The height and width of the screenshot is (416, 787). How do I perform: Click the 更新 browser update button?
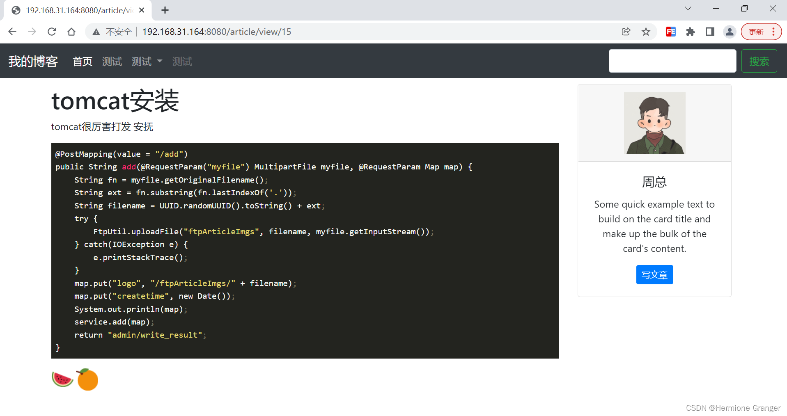(x=761, y=32)
